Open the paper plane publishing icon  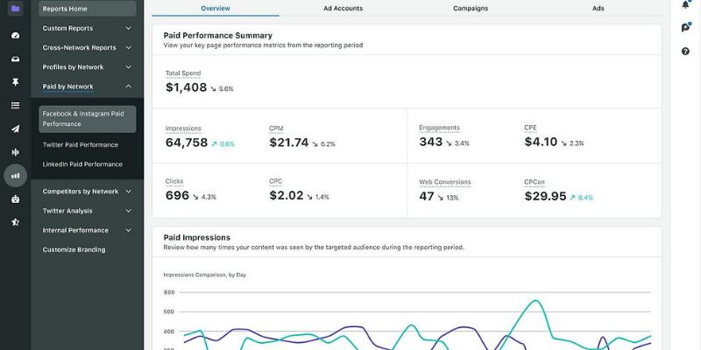16,129
